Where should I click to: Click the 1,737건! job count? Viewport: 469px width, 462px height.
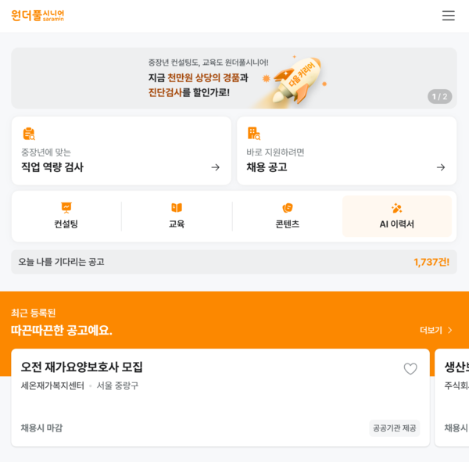click(x=431, y=262)
